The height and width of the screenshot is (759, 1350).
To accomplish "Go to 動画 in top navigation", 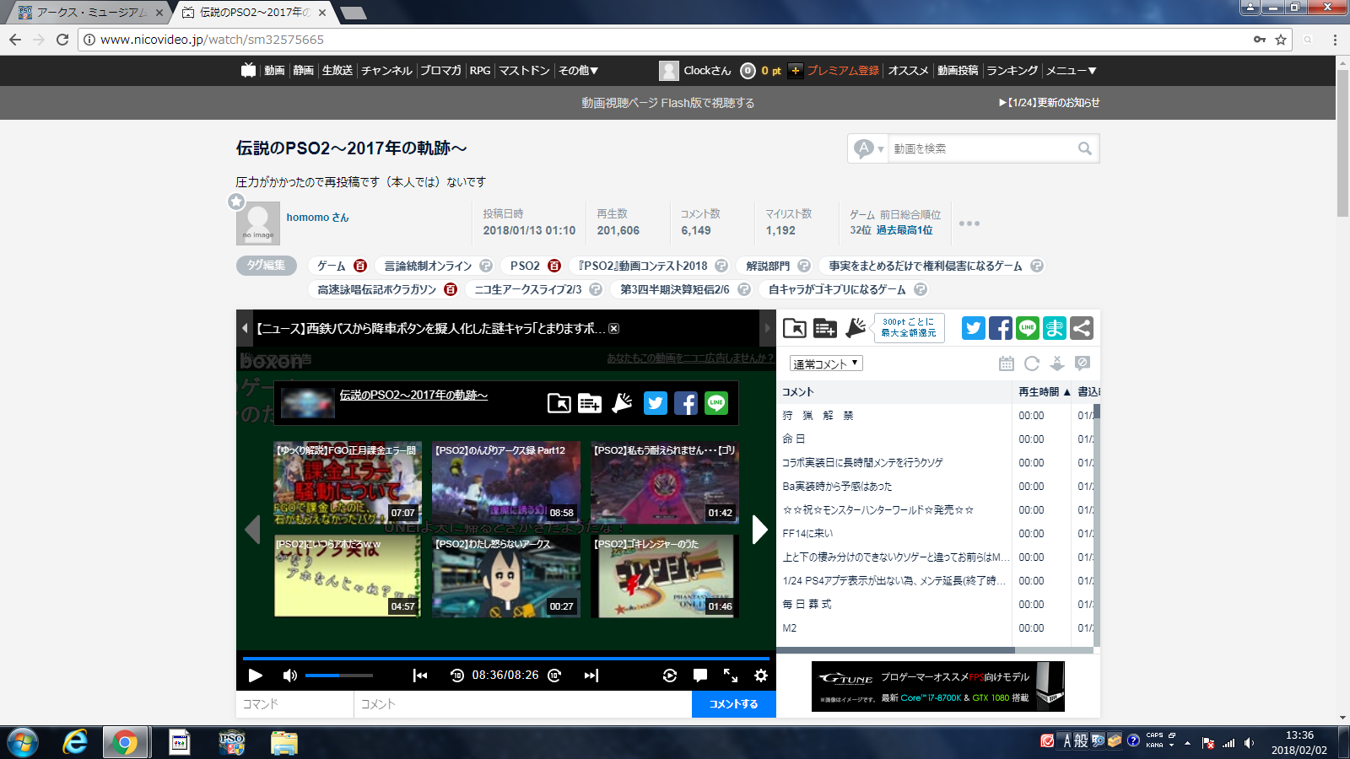I will 274,71.
